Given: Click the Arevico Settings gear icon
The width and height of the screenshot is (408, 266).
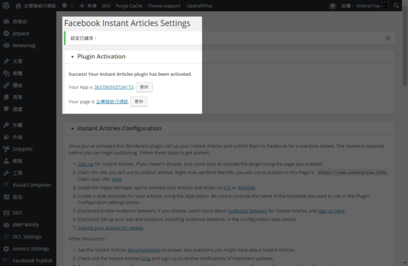Looking at the screenshot, I should coord(6,249).
